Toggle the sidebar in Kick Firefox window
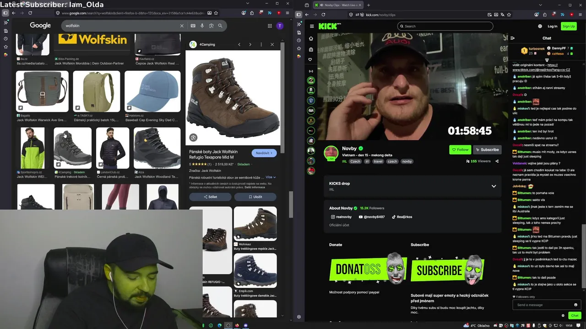 [x=298, y=14]
